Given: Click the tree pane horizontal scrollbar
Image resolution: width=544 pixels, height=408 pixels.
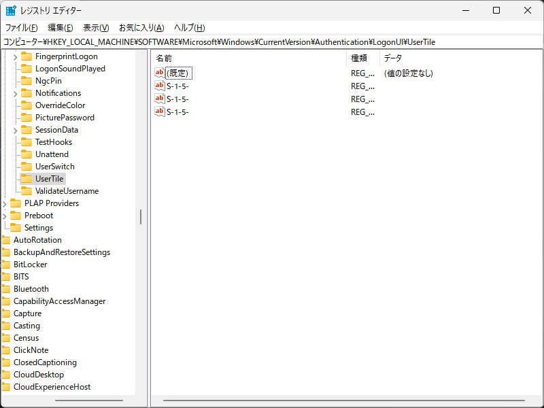Looking at the screenshot, I should (x=89, y=401).
